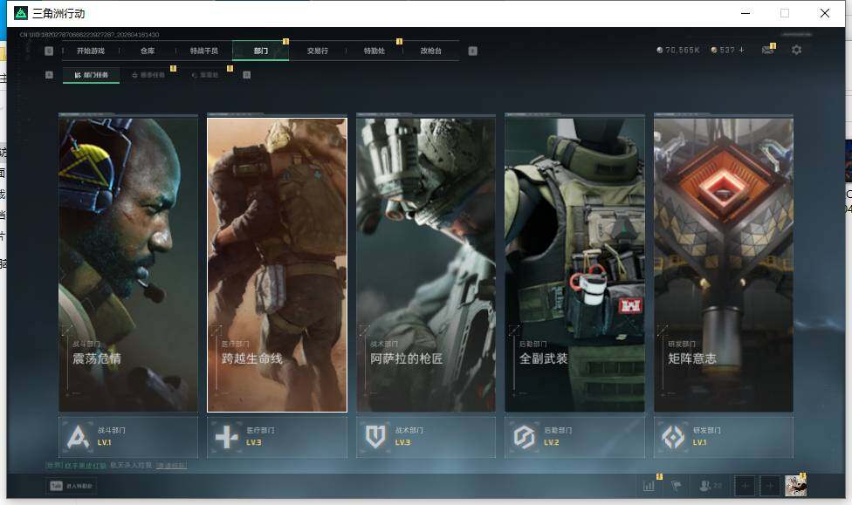Select the 震荡危情 mission card
Screen dimensions: 852x505
point(128,263)
